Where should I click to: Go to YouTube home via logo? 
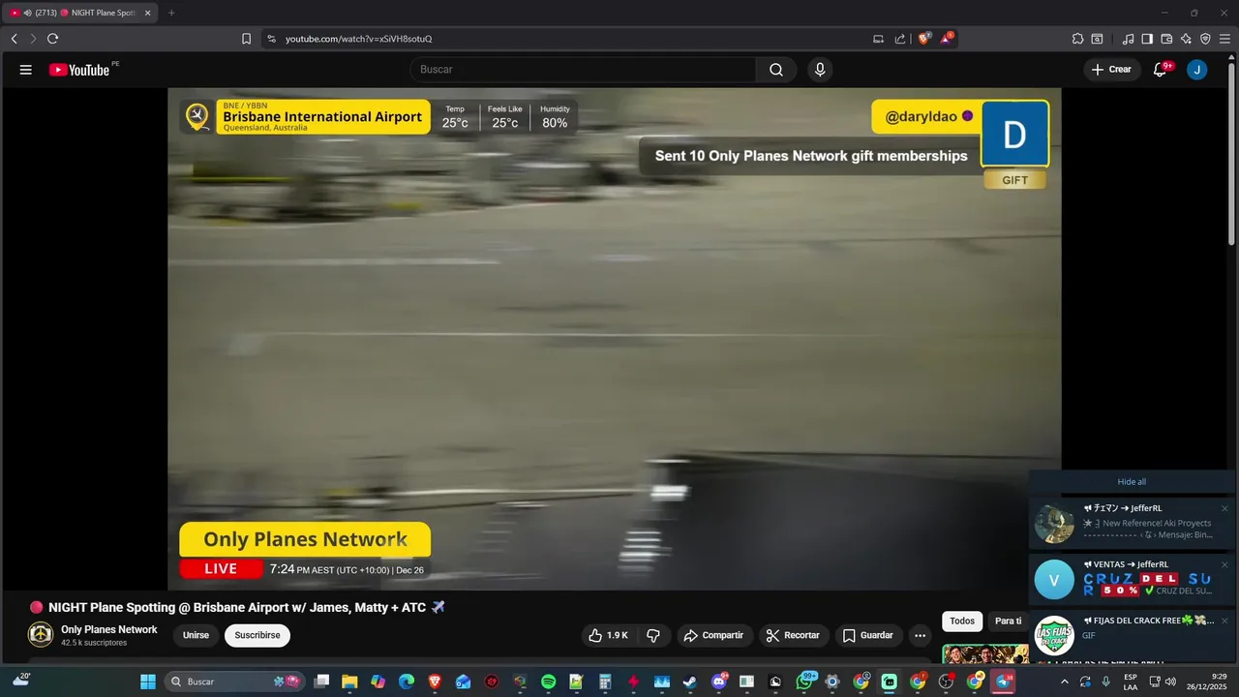(x=79, y=70)
